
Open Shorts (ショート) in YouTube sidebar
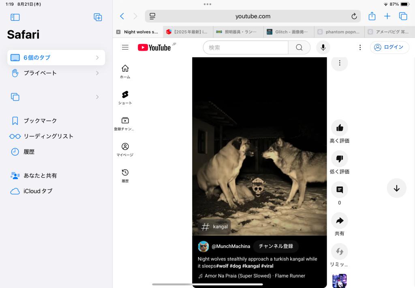[x=125, y=97]
